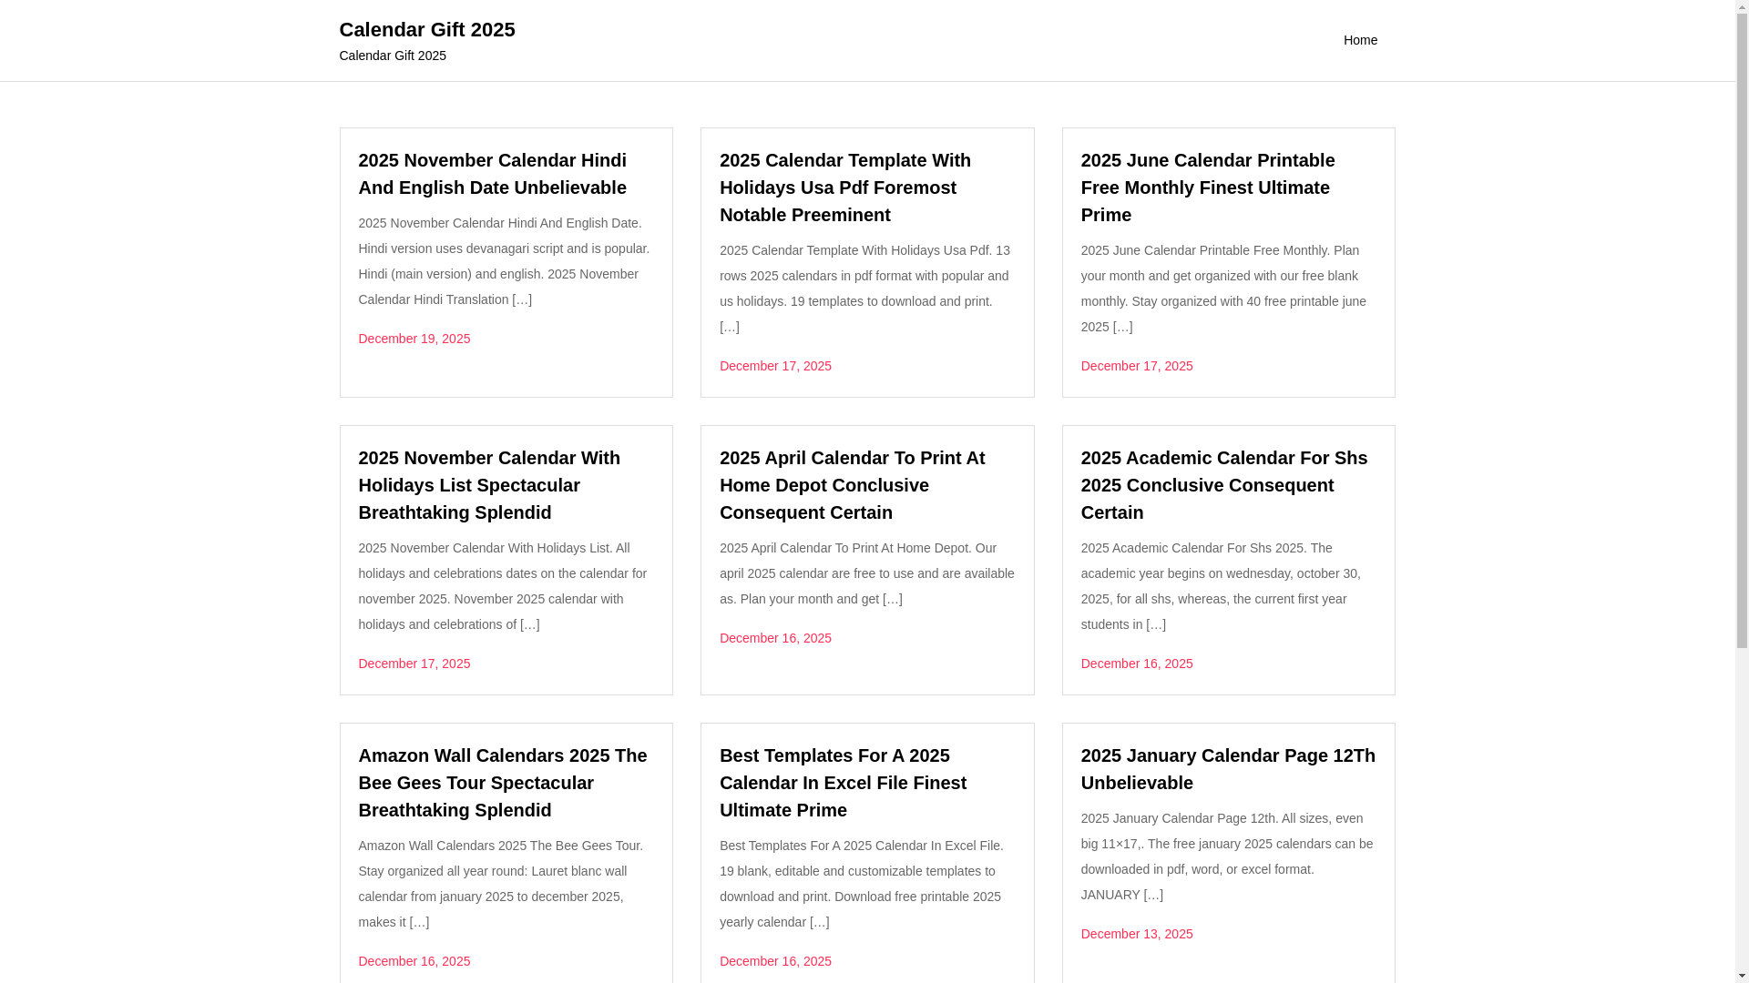Click excerpt mentioning "All holidays and celebrations dates"
Image resolution: width=1749 pixels, height=983 pixels.
click(505, 586)
